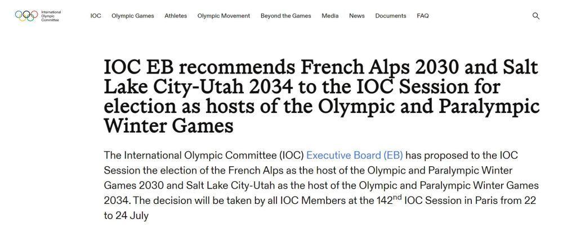
Task: Open the search magnifier icon
Action: (536, 16)
